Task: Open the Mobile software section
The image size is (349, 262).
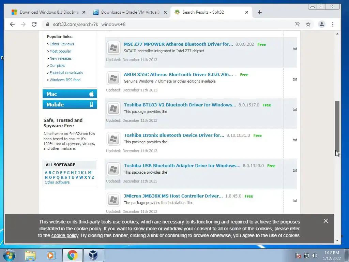Action: tap(70, 104)
